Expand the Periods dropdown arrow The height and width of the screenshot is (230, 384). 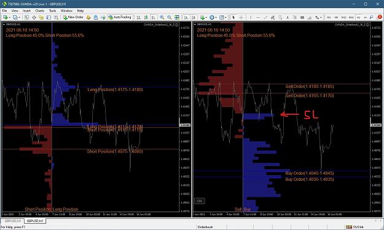[216, 17]
